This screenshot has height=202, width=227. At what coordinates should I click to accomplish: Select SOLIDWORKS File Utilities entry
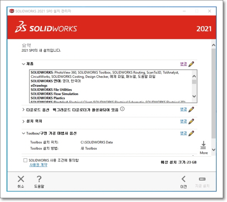pos(51,90)
